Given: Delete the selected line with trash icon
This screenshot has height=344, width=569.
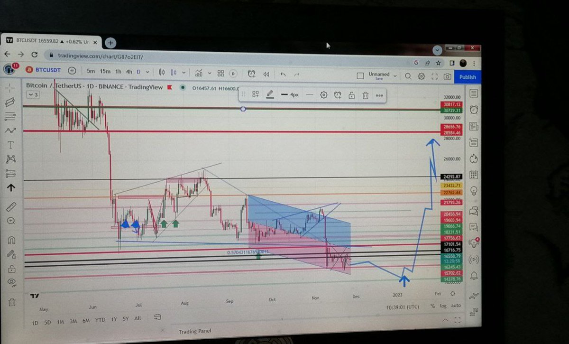Looking at the screenshot, I should pos(366,95).
